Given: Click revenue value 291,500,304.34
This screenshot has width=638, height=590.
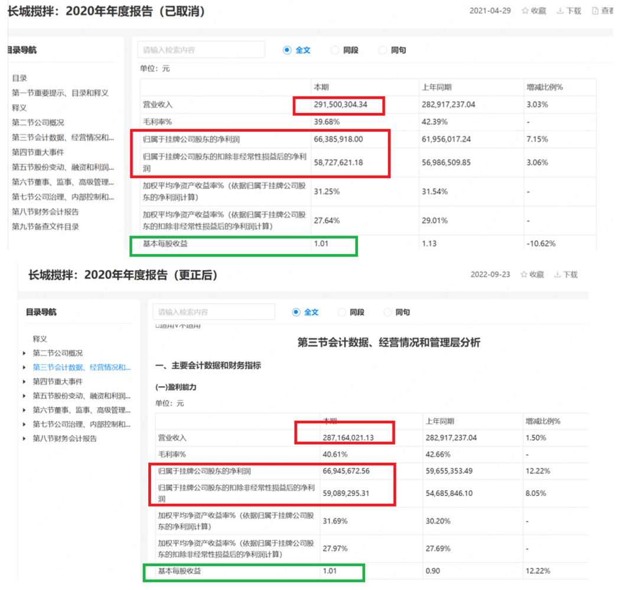Looking at the screenshot, I should coord(341,105).
